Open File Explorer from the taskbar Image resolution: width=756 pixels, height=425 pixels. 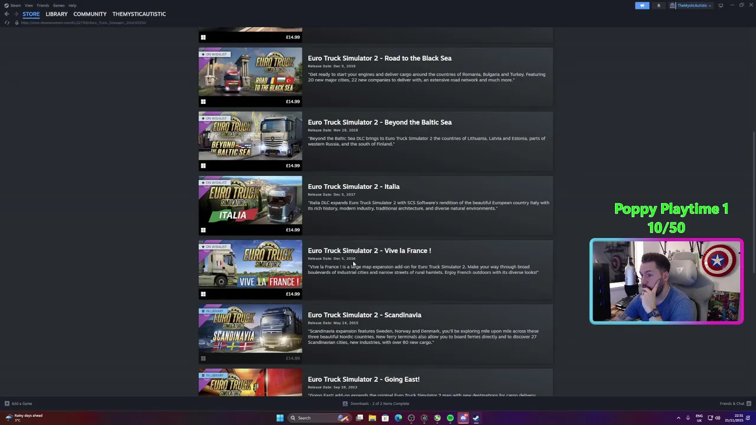click(x=372, y=418)
